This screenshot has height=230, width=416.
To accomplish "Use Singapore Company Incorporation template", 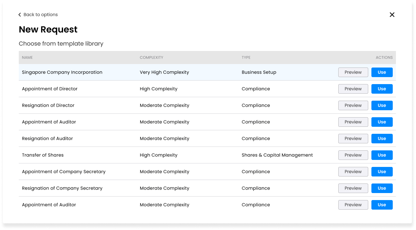I will tap(382, 72).
